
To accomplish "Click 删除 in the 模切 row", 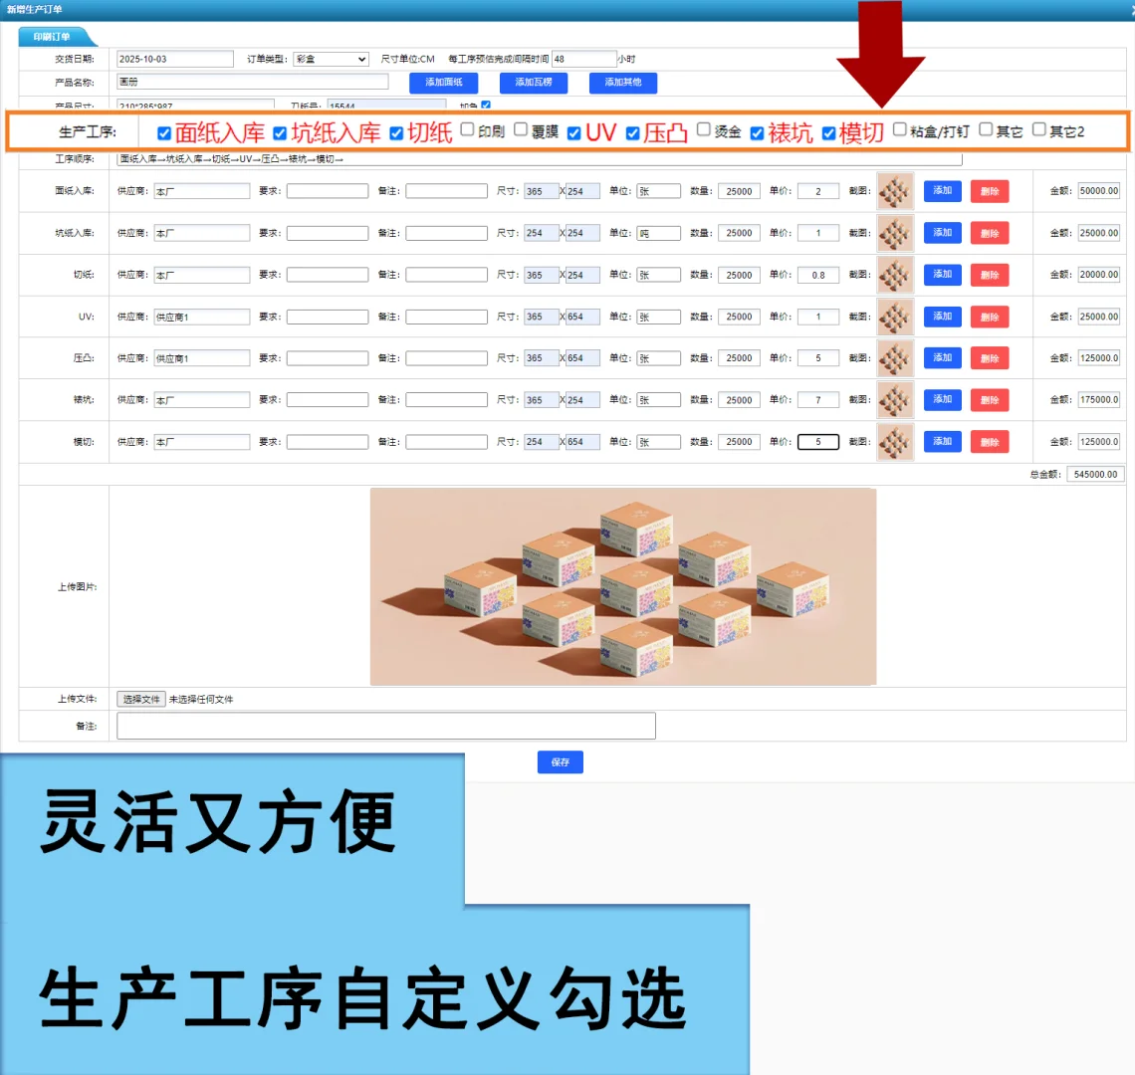I will click(x=989, y=441).
